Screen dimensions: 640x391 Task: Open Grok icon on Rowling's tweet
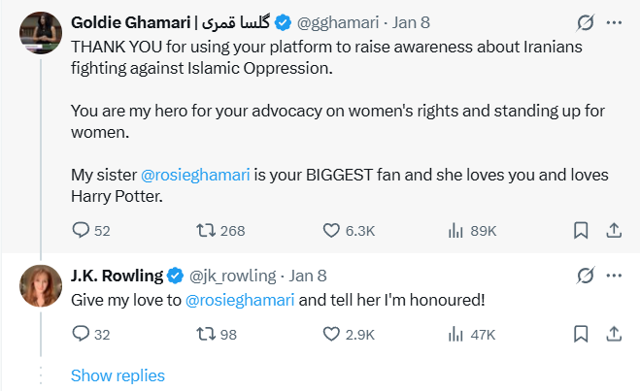[x=585, y=276]
